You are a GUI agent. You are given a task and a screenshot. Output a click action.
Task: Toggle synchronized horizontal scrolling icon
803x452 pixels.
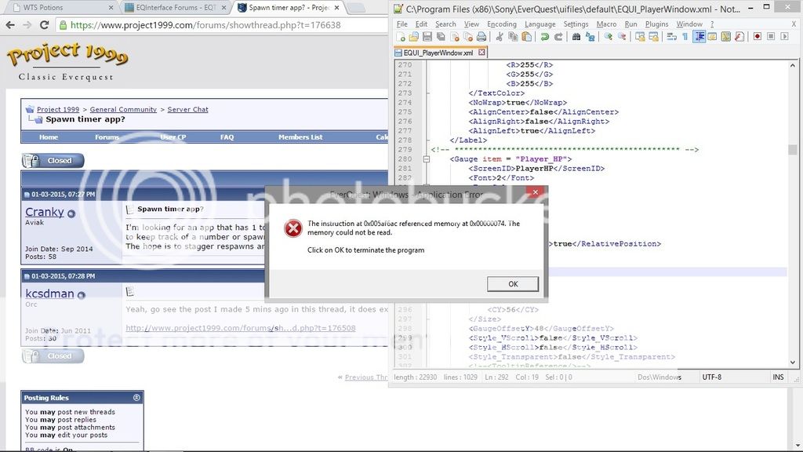tap(653, 37)
